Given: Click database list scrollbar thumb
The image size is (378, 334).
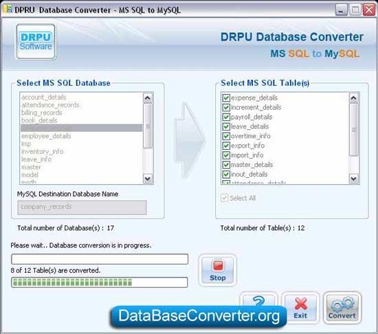Looking at the screenshot, I should tap(148, 126).
